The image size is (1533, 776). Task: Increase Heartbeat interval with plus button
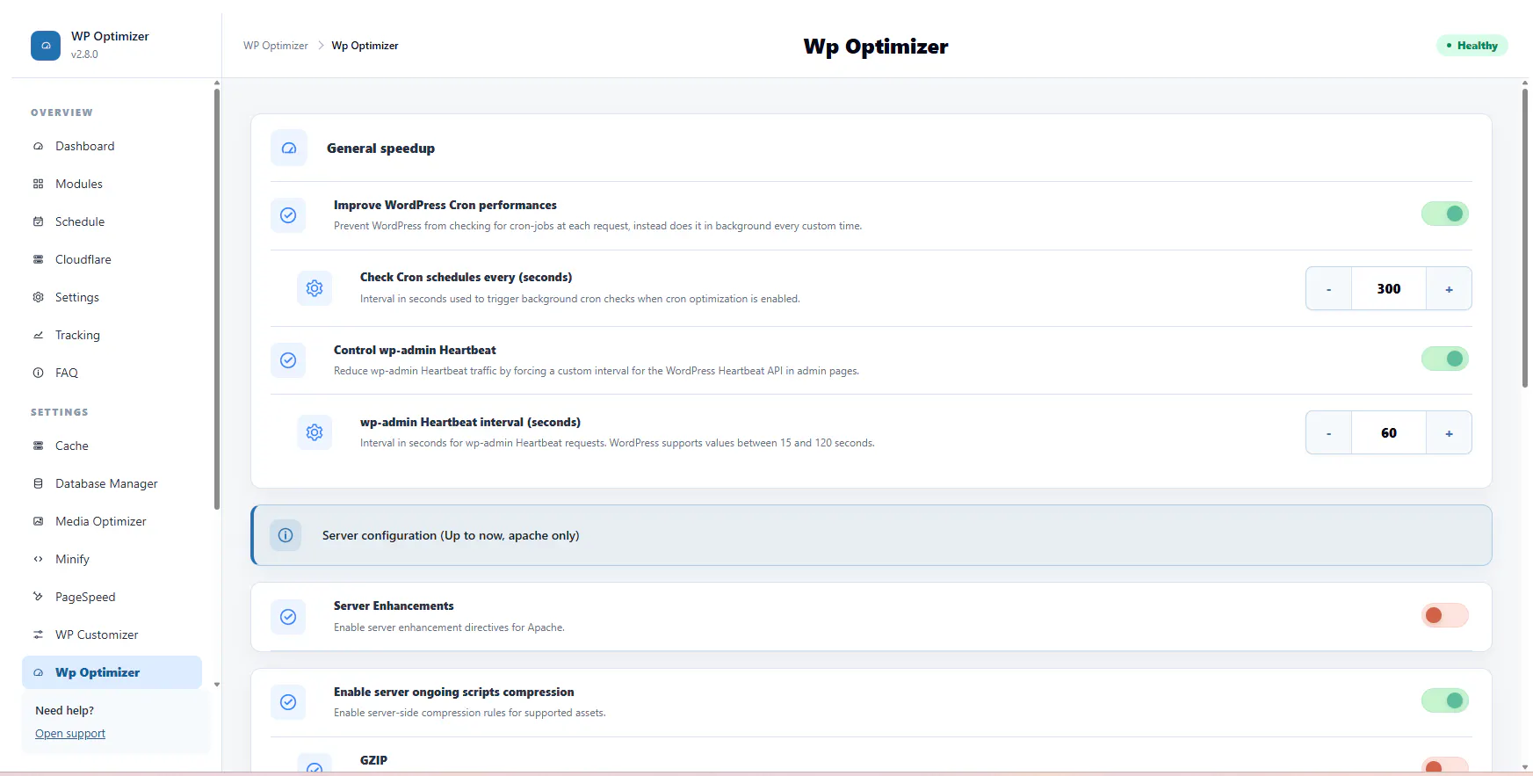pos(1449,433)
